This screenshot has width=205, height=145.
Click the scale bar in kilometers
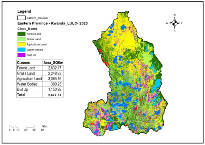(x=26, y=126)
